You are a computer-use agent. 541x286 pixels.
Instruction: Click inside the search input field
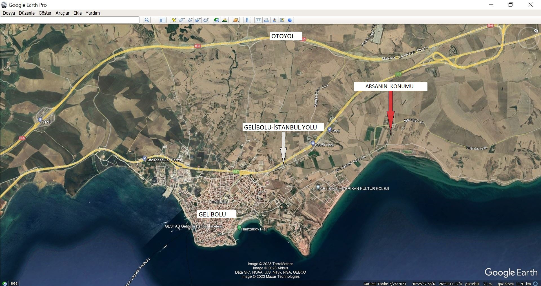click(70, 20)
